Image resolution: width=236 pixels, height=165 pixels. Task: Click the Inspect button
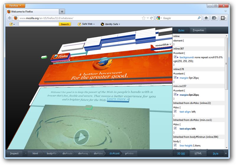pyautogui.click(x=14, y=154)
